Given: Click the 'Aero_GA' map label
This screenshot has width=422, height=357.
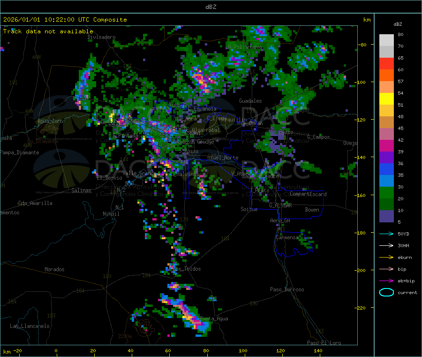Looking at the screenshot, I should pos(280,220).
